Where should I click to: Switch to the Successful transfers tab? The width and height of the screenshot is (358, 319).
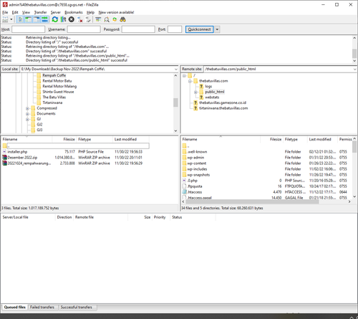tap(77, 308)
